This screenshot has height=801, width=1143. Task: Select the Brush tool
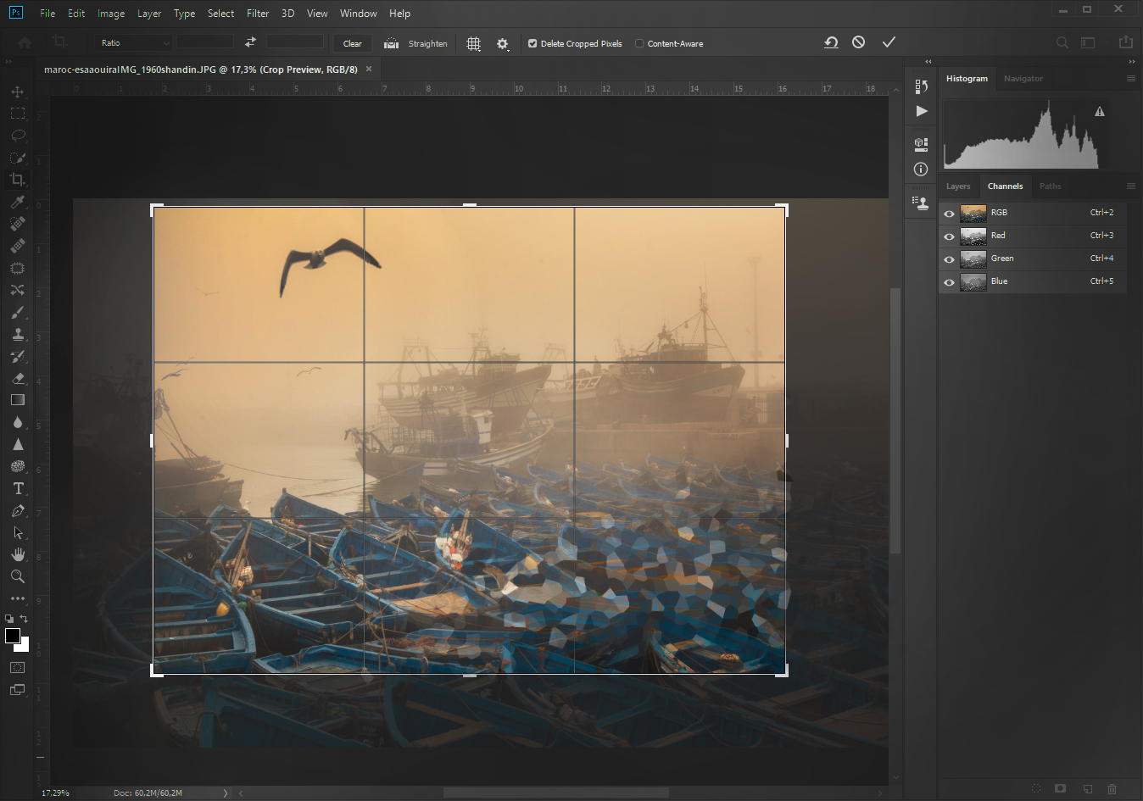[18, 312]
